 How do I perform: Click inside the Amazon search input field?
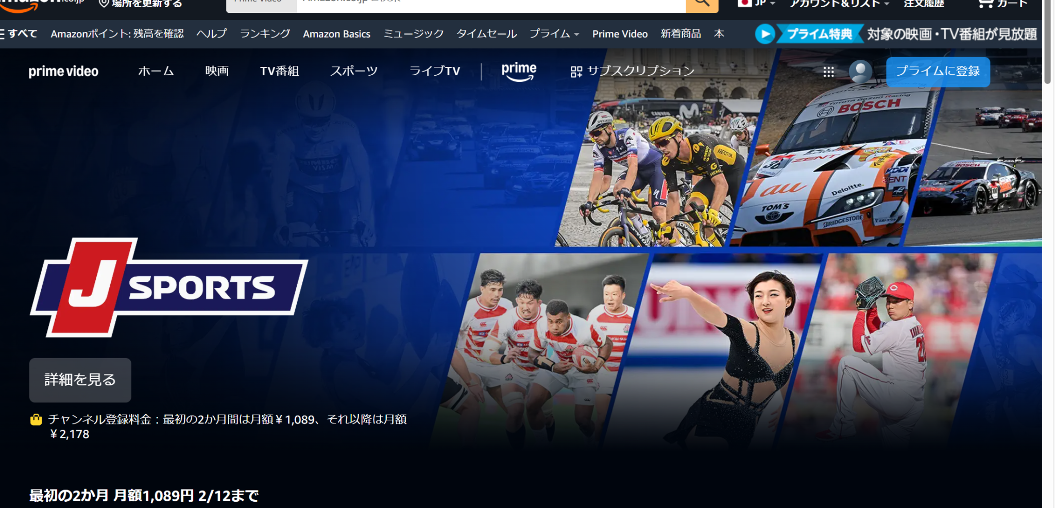(464, 3)
